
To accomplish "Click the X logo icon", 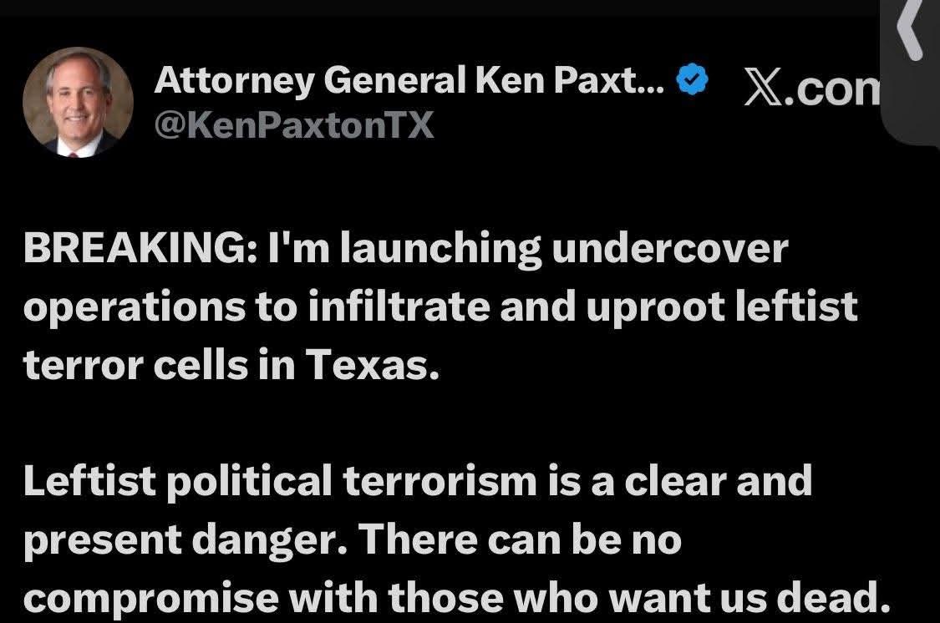I will coord(764,88).
